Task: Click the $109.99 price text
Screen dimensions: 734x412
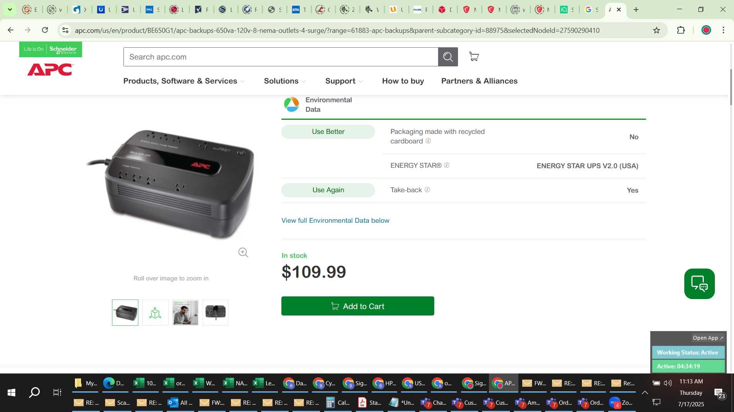Action: (x=313, y=272)
